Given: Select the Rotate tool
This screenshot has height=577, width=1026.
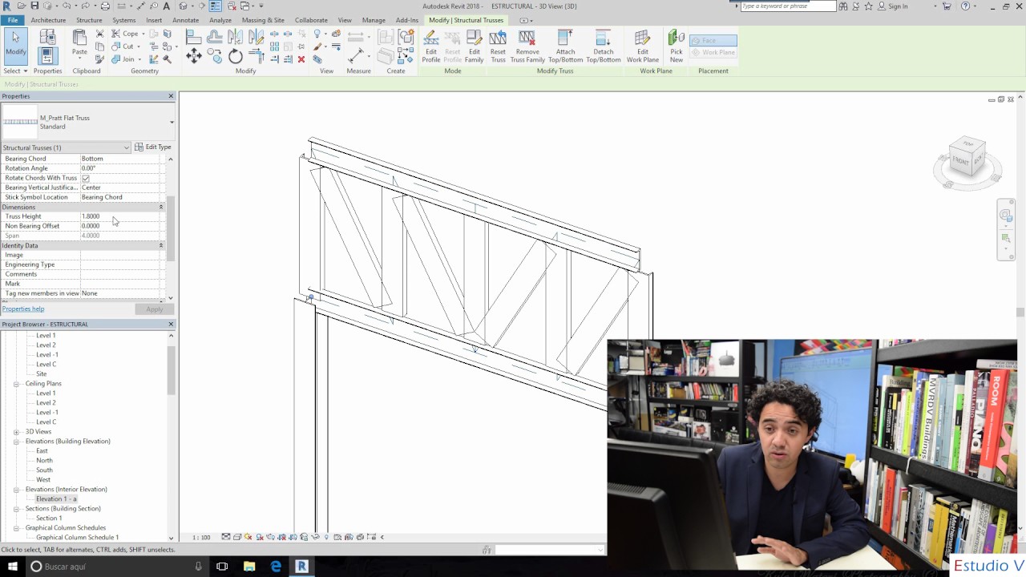Looking at the screenshot, I should [x=235, y=56].
